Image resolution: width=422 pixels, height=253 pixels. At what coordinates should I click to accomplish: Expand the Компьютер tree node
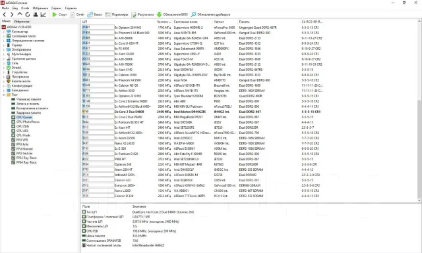[x=4, y=32]
